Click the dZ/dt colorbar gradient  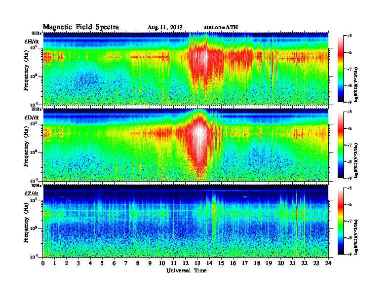(x=340, y=221)
